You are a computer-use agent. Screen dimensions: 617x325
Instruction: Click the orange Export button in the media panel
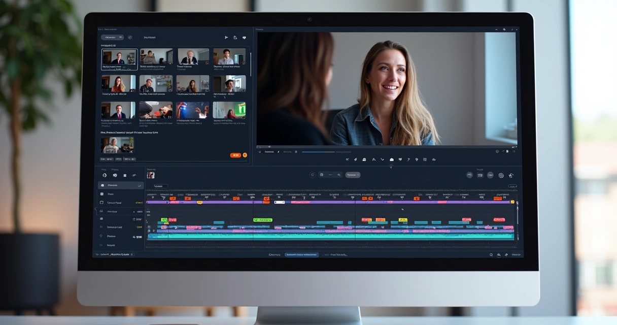coord(235,155)
